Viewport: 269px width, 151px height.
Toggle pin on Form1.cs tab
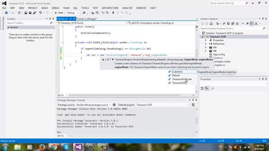tap(71, 18)
